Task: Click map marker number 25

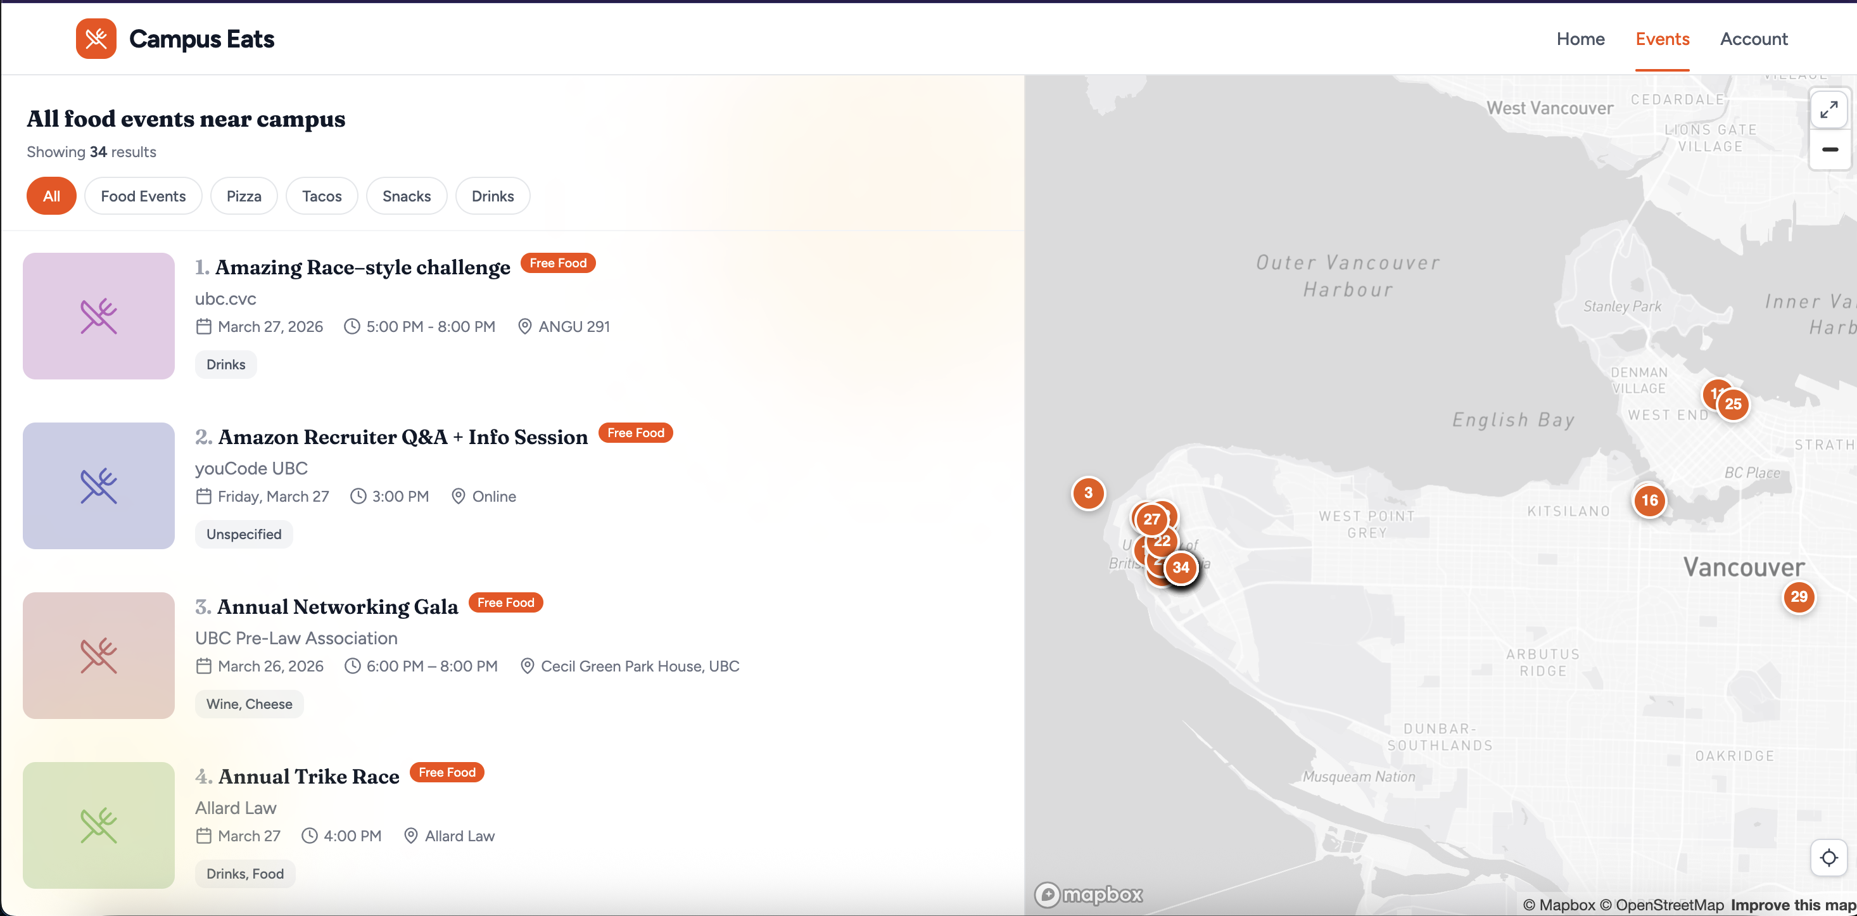Action: click(x=1733, y=404)
